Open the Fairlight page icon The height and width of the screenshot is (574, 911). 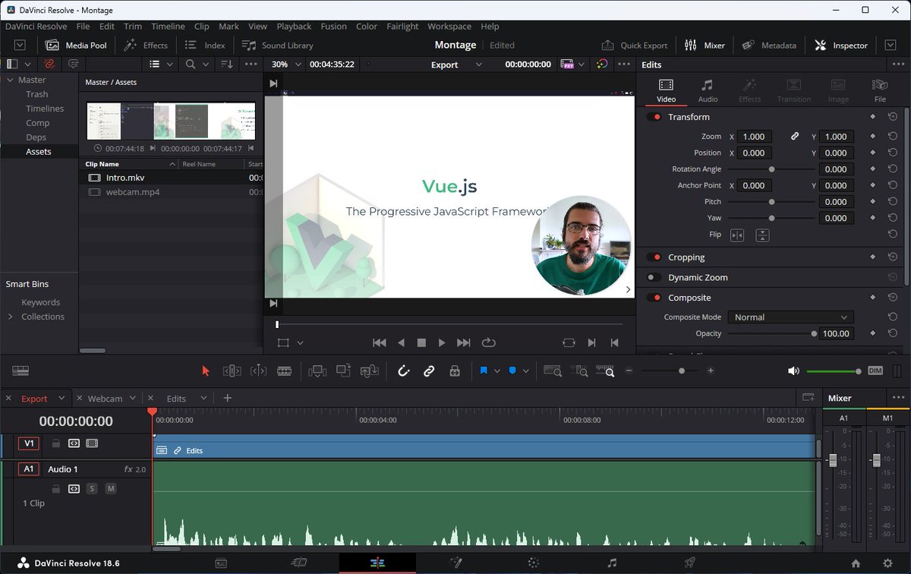pos(612,563)
